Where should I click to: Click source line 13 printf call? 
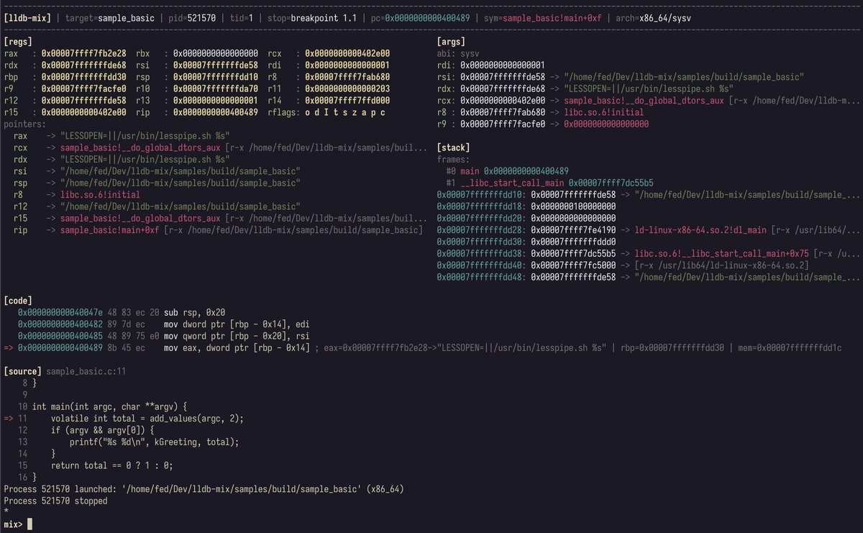(154, 442)
